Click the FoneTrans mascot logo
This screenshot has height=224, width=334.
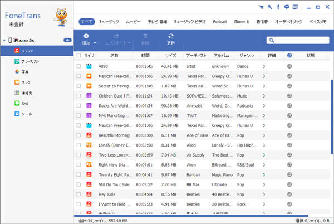(x=61, y=17)
